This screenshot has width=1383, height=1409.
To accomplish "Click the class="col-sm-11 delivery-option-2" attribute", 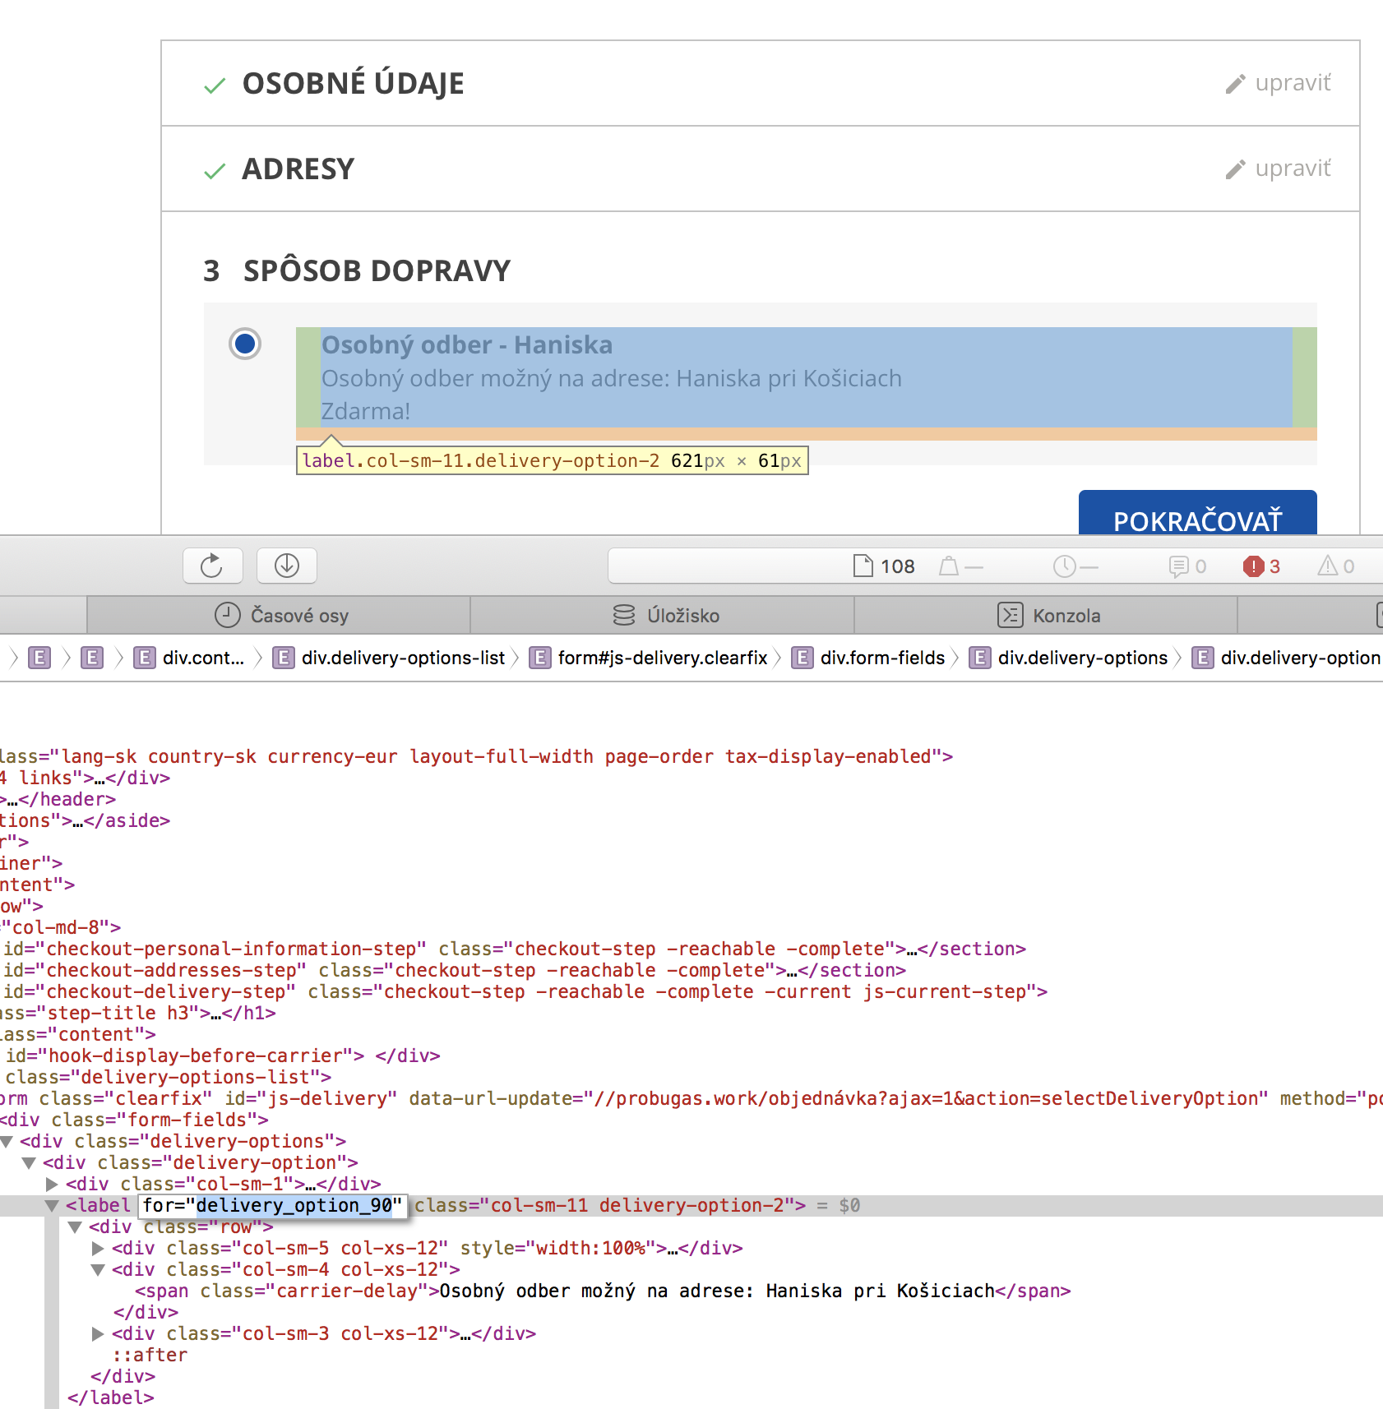I will [604, 1205].
